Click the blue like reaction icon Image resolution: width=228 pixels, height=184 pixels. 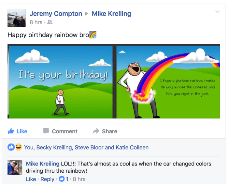click(x=11, y=147)
